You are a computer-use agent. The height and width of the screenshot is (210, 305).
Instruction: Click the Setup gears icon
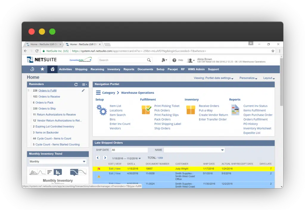pyautogui.click(x=102, y=110)
